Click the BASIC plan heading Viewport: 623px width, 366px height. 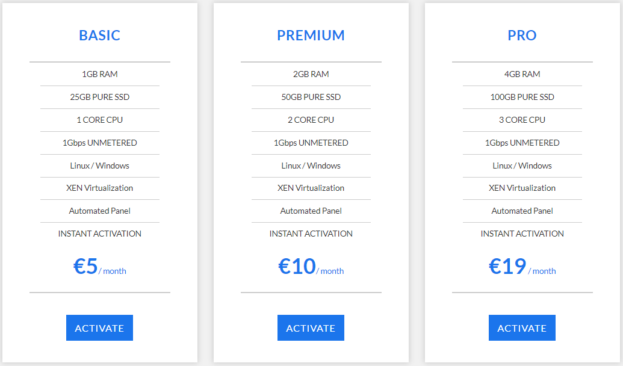click(100, 36)
